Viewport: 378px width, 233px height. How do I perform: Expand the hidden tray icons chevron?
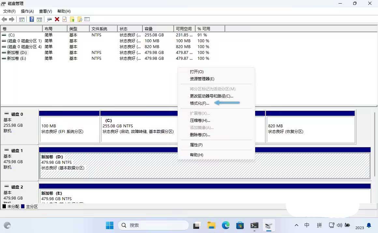click(297, 225)
